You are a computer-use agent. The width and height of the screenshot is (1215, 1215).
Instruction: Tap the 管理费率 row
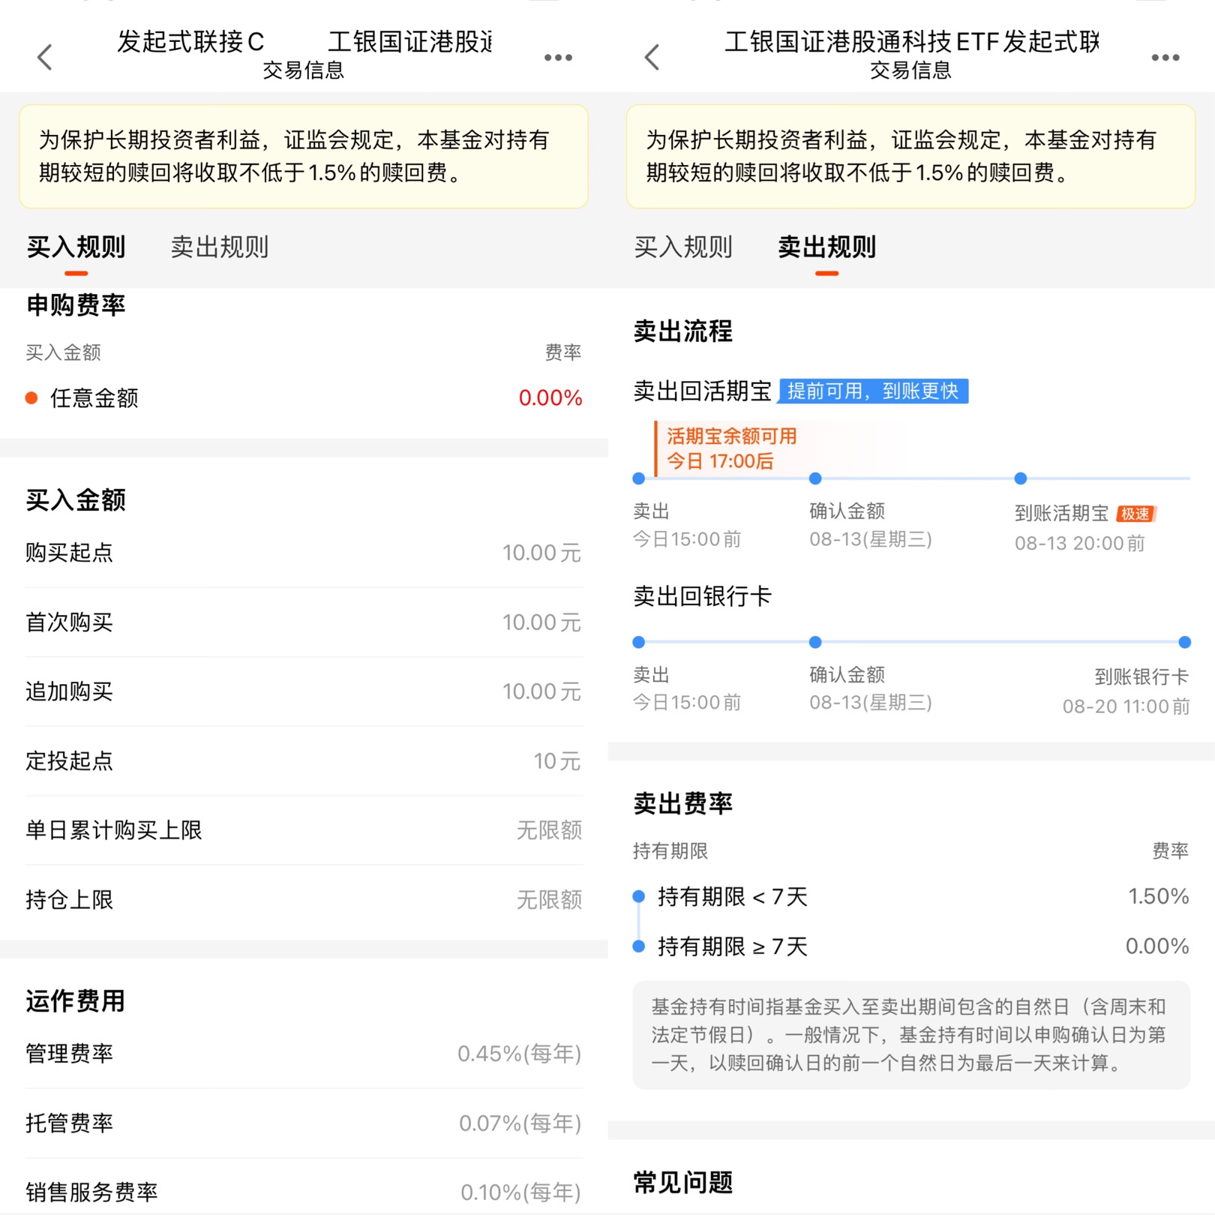pos(304,1054)
